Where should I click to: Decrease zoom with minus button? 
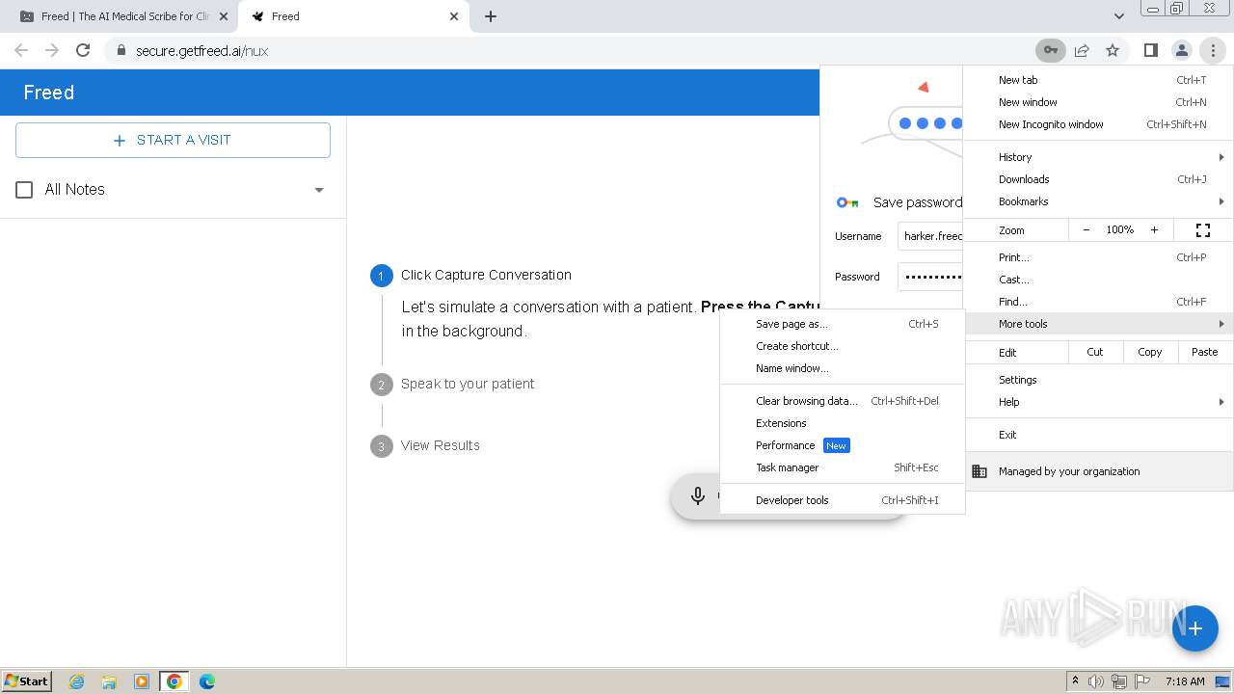1086,230
